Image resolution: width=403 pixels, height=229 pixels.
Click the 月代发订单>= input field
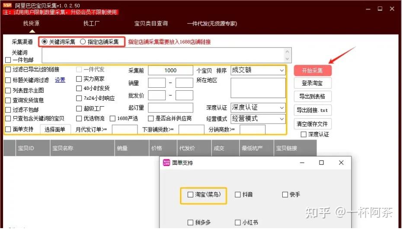[125, 130]
